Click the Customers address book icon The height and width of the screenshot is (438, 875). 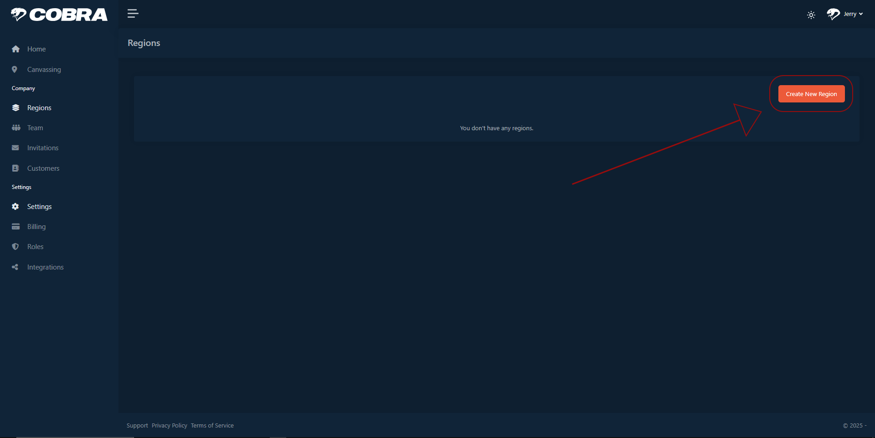(x=15, y=168)
